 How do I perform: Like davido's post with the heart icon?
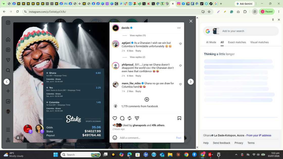pos(115,118)
